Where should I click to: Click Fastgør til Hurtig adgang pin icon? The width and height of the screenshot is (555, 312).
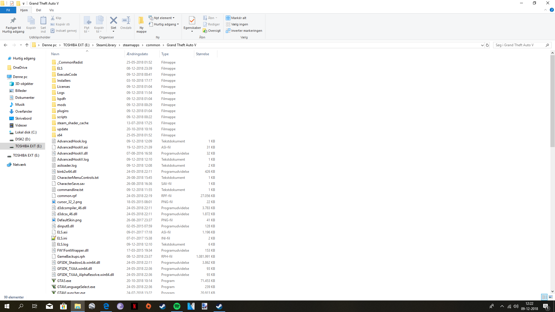click(x=13, y=21)
